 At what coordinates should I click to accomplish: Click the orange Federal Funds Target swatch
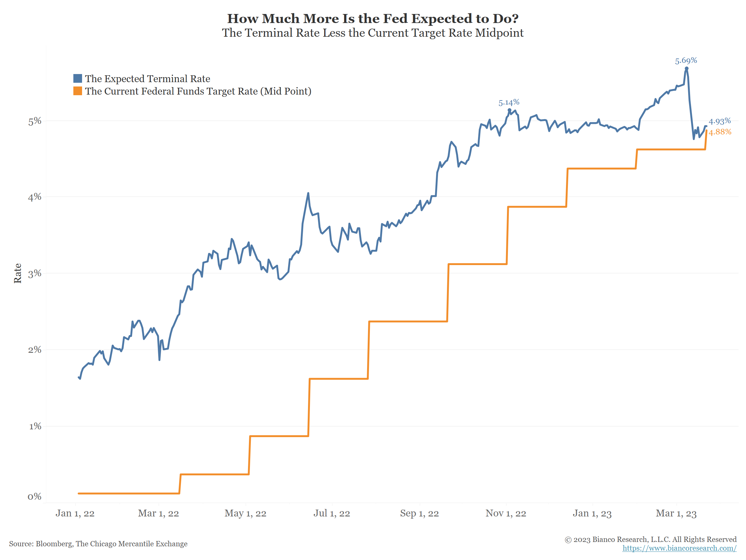coord(78,91)
